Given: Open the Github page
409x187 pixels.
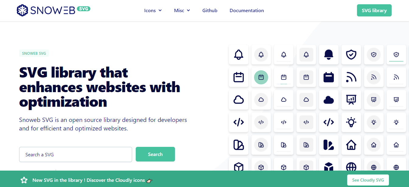Looking at the screenshot, I should (210, 10).
